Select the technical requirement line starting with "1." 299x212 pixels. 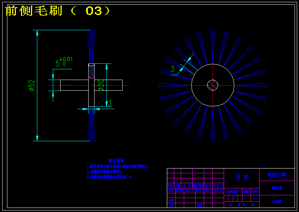pyautogui.click(x=118, y=167)
